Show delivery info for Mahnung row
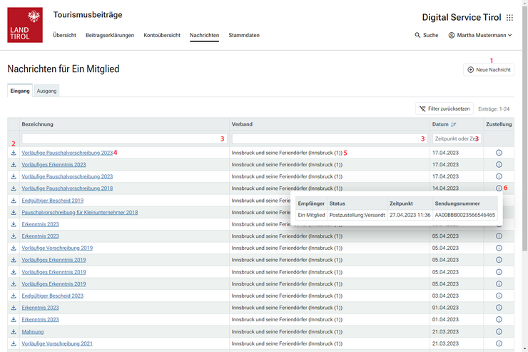This screenshot has width=528, height=352. 499,331
